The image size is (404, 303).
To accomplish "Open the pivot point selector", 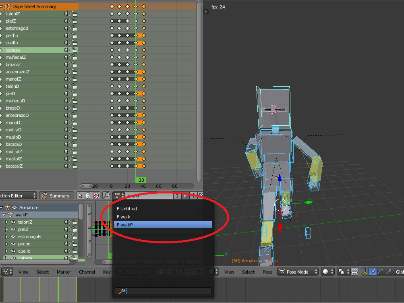I will pos(343,272).
